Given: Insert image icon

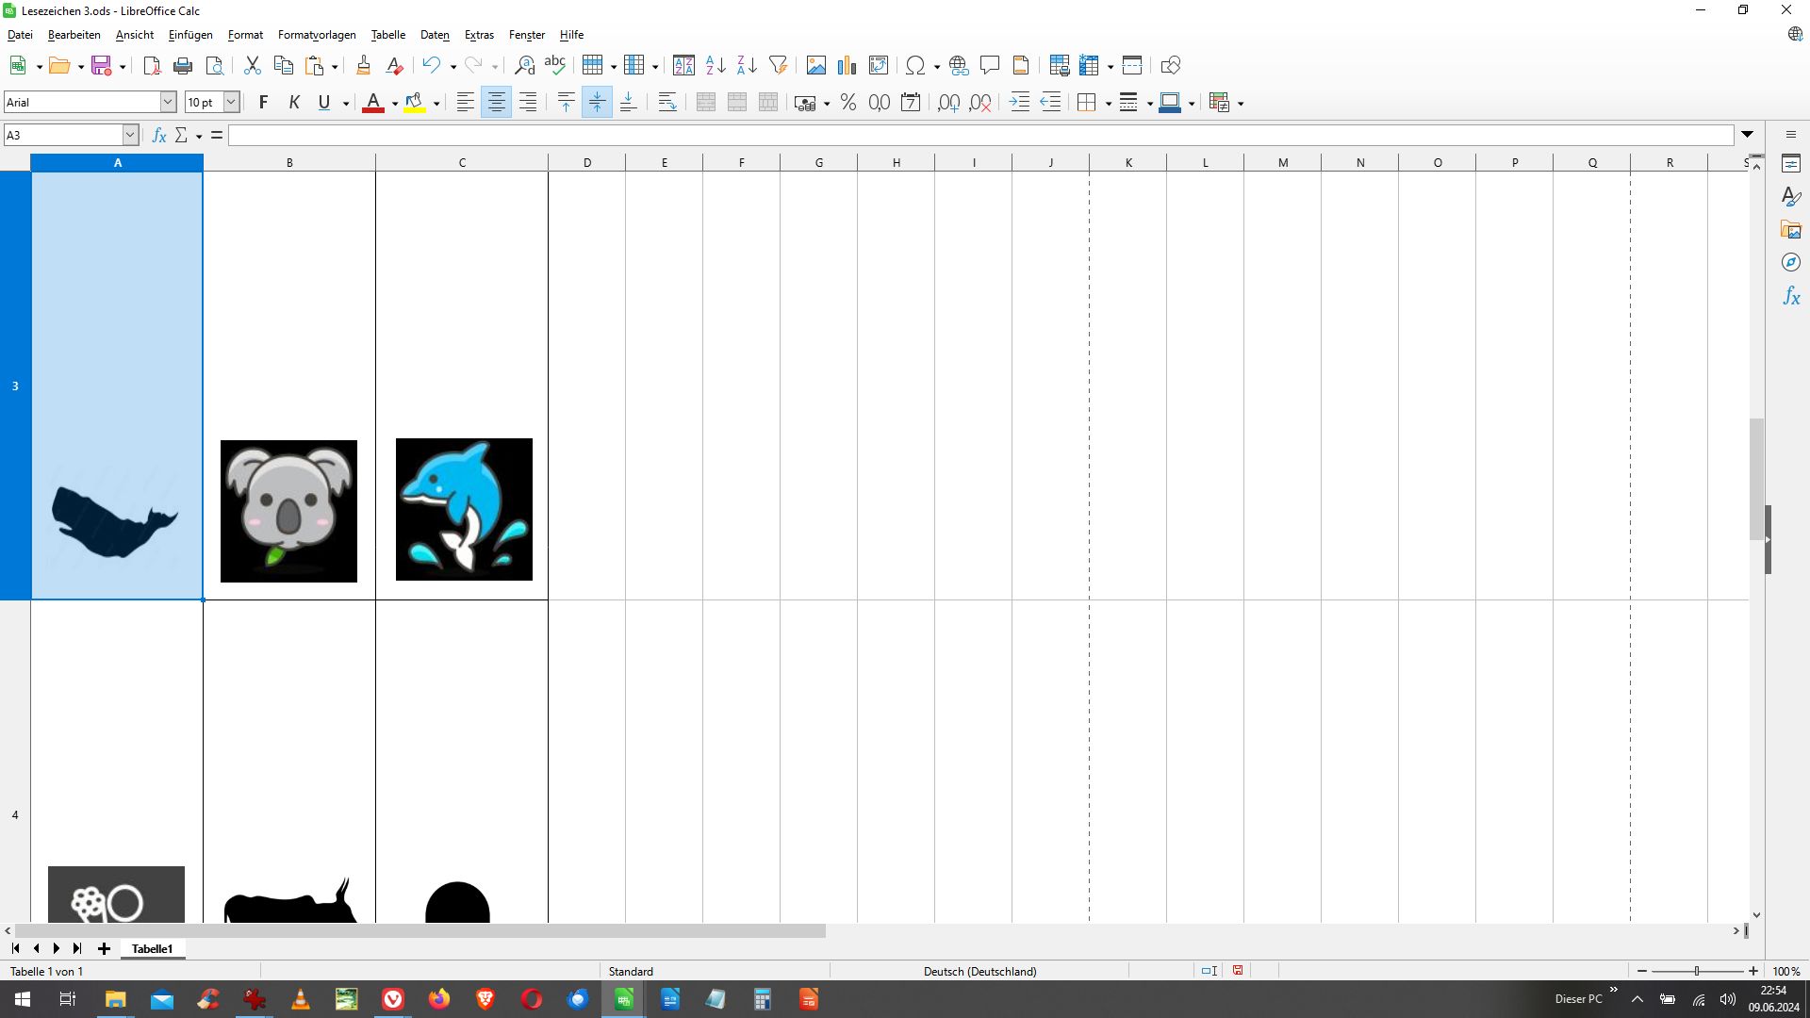Looking at the screenshot, I should (816, 65).
